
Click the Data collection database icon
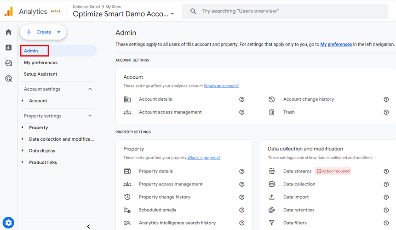(x=272, y=184)
